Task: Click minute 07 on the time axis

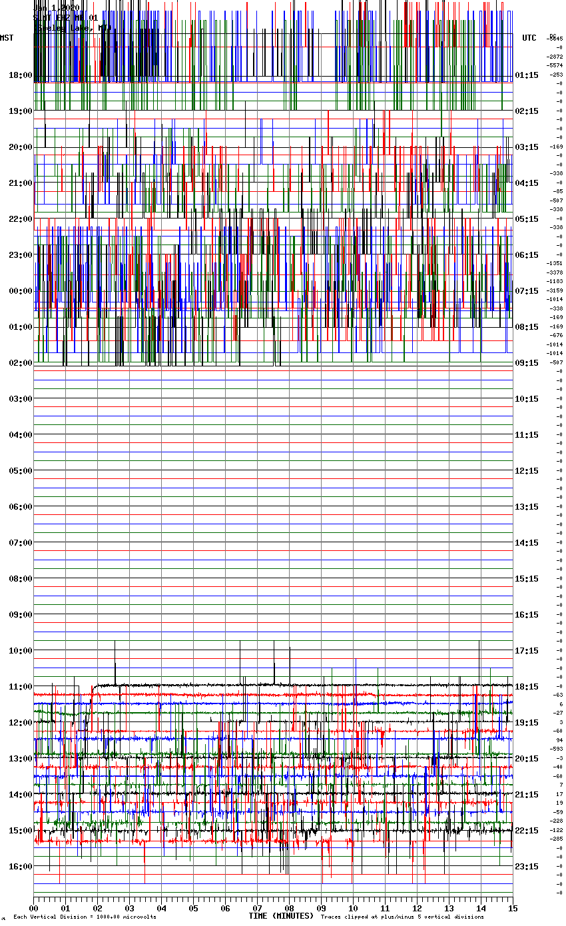Action: [x=258, y=908]
